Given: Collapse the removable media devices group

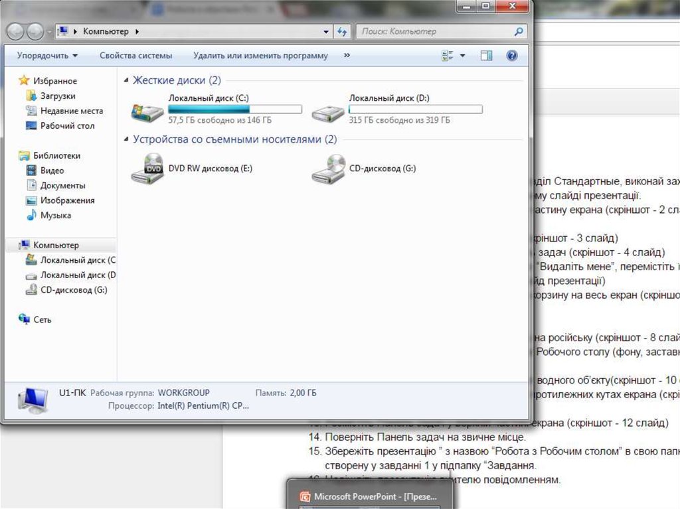Looking at the screenshot, I should point(127,140).
